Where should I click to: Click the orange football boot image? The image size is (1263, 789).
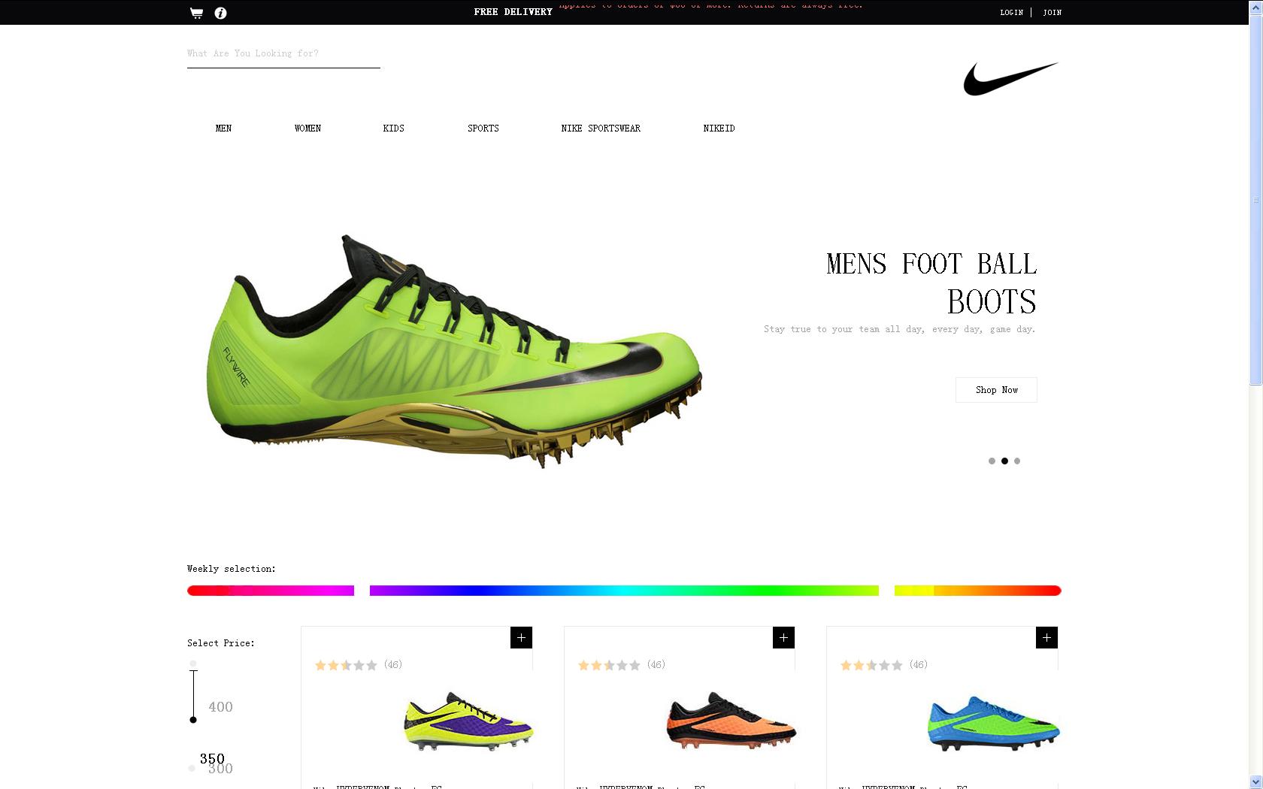click(x=731, y=721)
